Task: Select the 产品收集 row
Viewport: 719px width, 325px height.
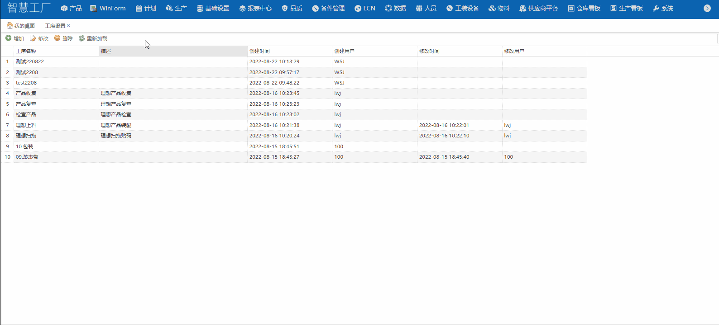Action: (x=26, y=93)
